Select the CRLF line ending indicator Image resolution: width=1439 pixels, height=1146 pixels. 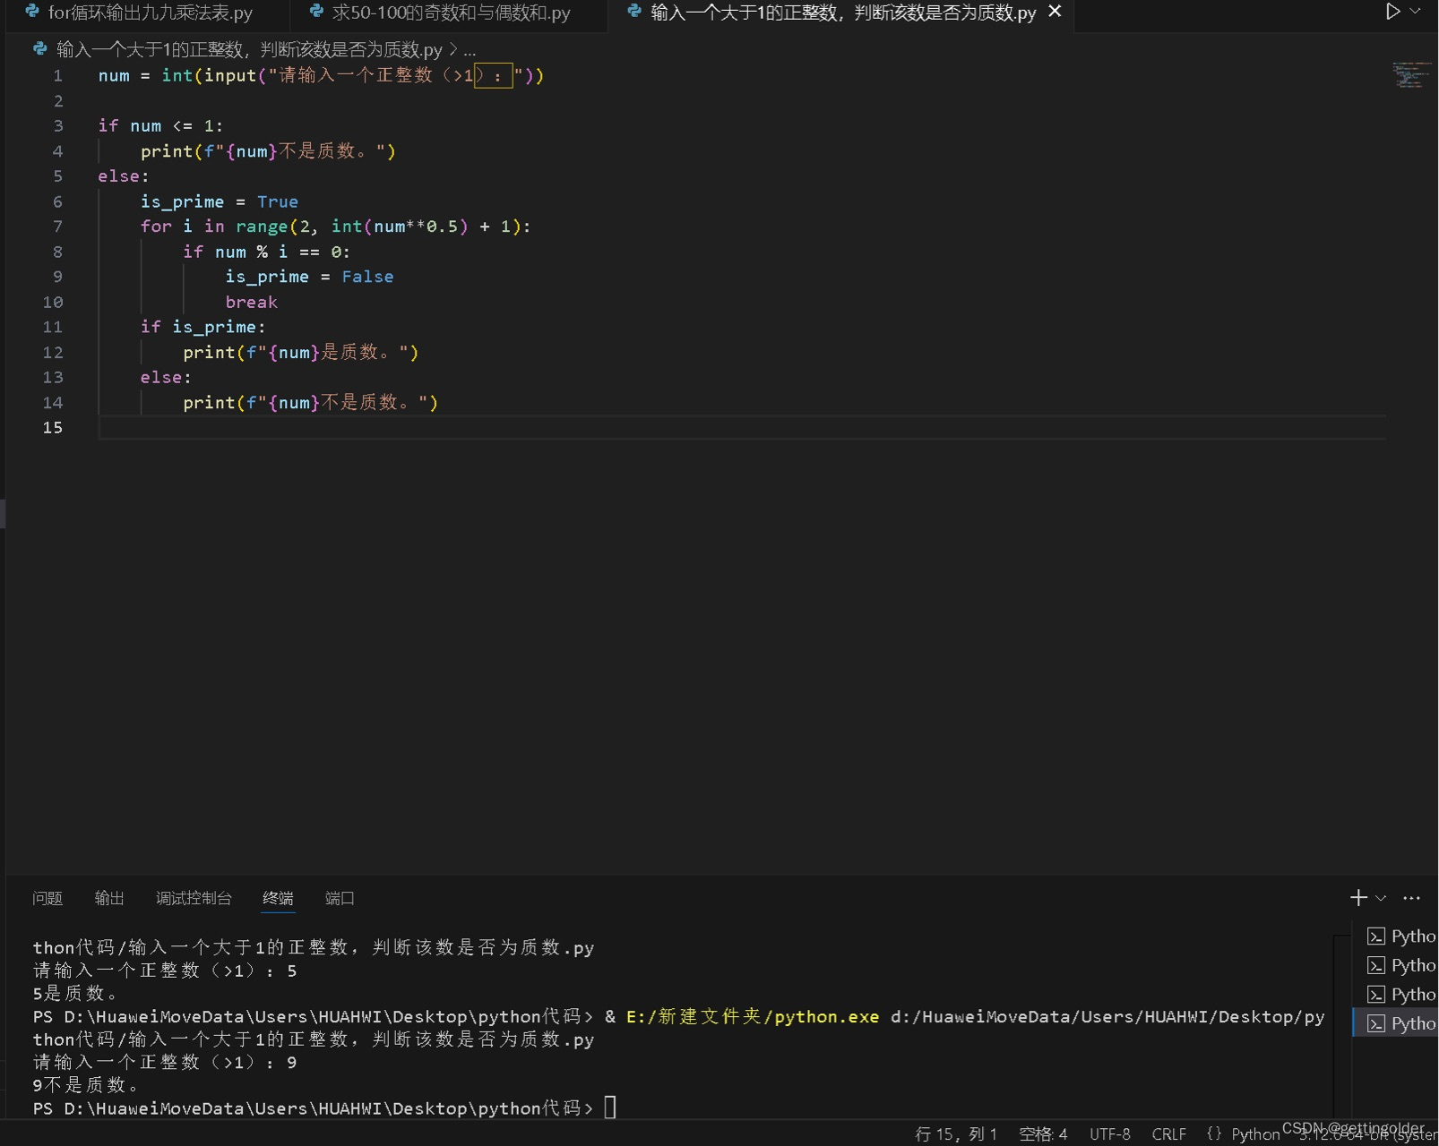(1169, 1133)
